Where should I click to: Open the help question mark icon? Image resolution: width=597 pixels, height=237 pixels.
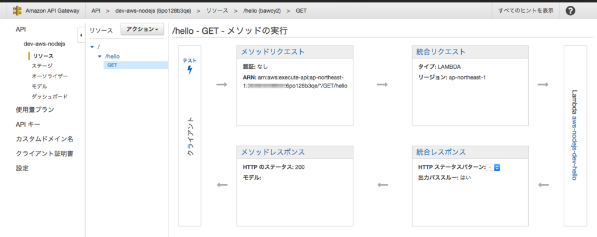pos(570,10)
